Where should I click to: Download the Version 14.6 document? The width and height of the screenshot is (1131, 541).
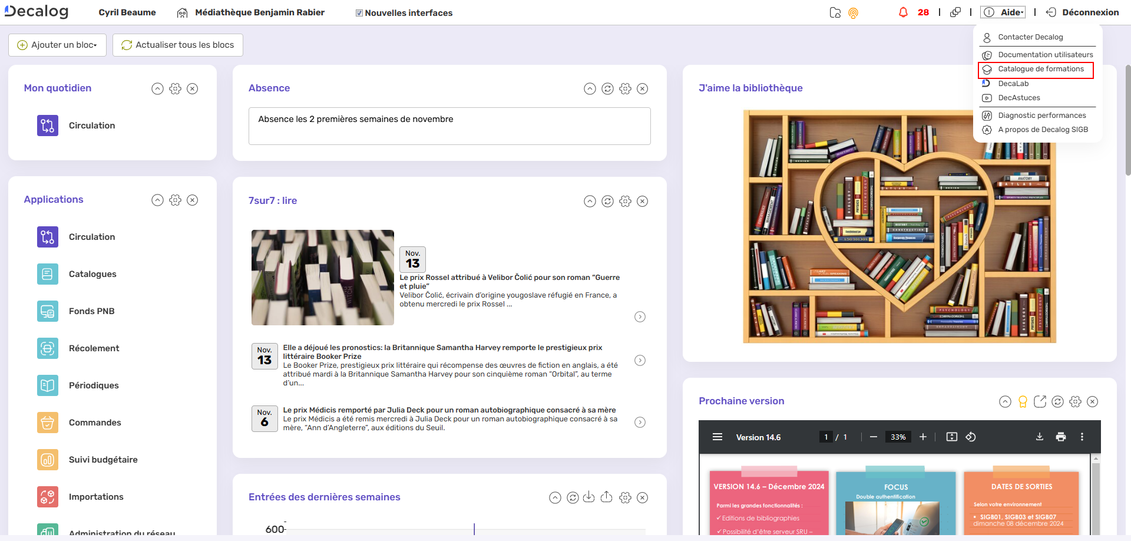click(1039, 437)
